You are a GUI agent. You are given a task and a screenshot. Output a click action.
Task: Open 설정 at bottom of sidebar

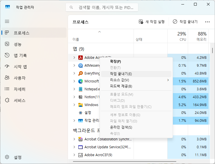(x=34, y=157)
